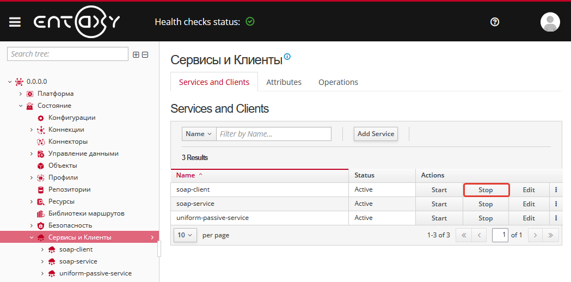Open kebab menu for soap-client row
The width and height of the screenshot is (571, 282).
pyautogui.click(x=556, y=190)
